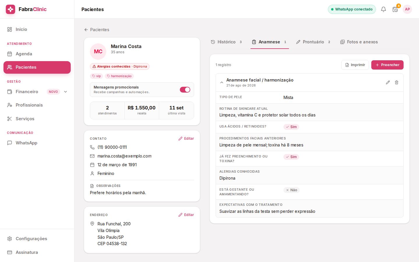Go to Profissionais in the sidebar
419x262 pixels.
tap(37, 105)
